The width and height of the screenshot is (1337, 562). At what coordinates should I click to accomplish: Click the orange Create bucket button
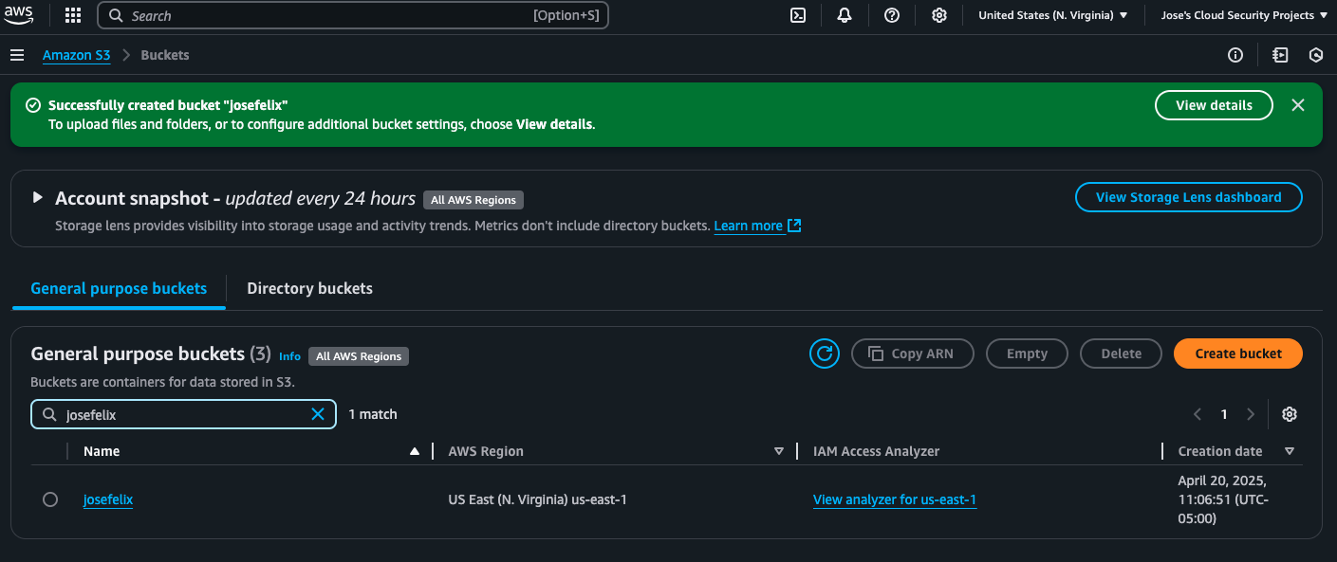[1238, 354]
